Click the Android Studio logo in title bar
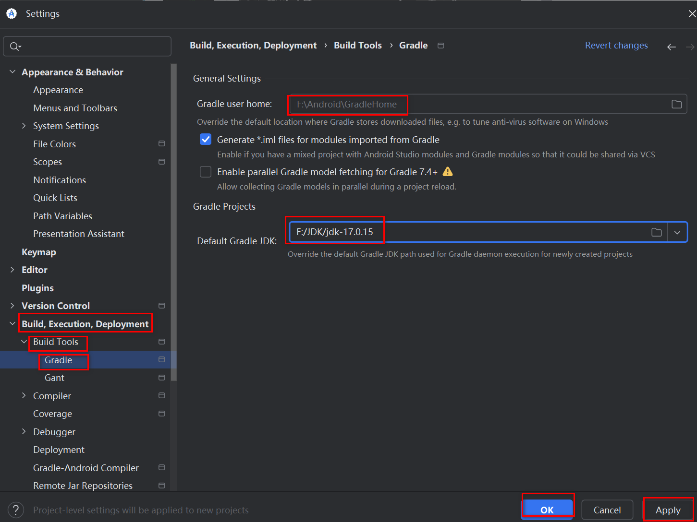Image resolution: width=697 pixels, height=522 pixels. tap(12, 13)
